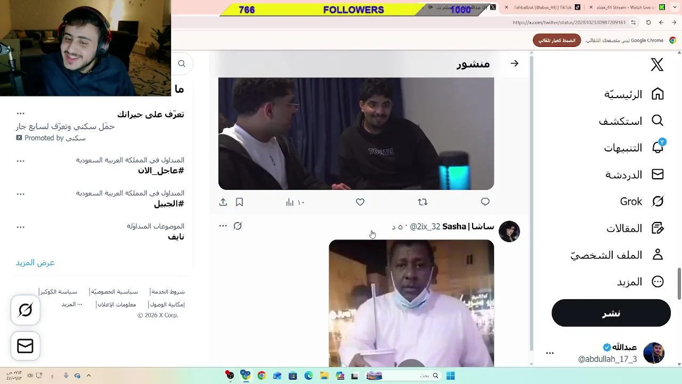Open the floating messages envelope button
Screen dimensions: 682x384
[26, 346]
